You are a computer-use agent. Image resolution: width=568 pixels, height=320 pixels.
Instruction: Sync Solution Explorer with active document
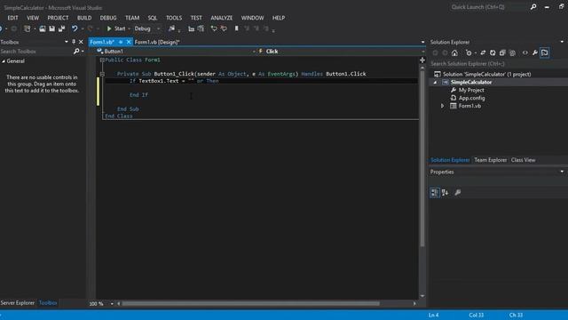[483, 53]
